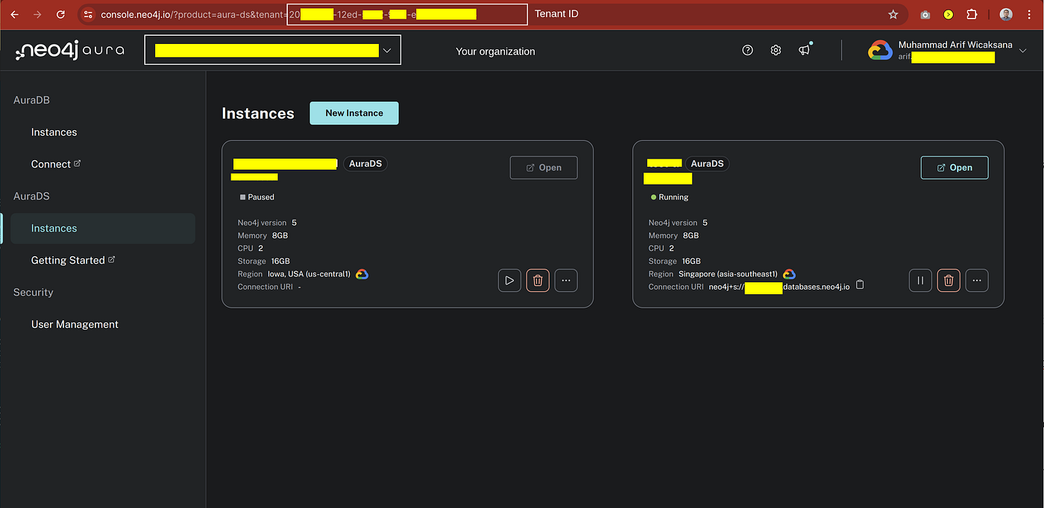This screenshot has width=1044, height=508.
Task: Open the AuraDB Connect link
Action: coord(55,164)
